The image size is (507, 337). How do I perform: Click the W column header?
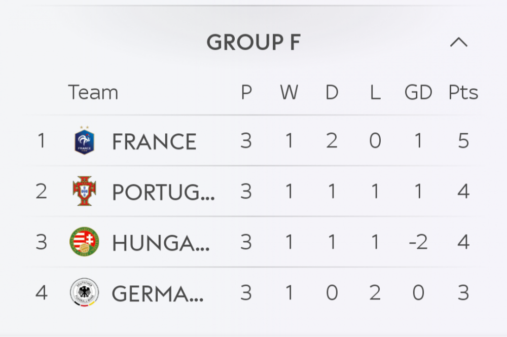pyautogui.click(x=289, y=93)
